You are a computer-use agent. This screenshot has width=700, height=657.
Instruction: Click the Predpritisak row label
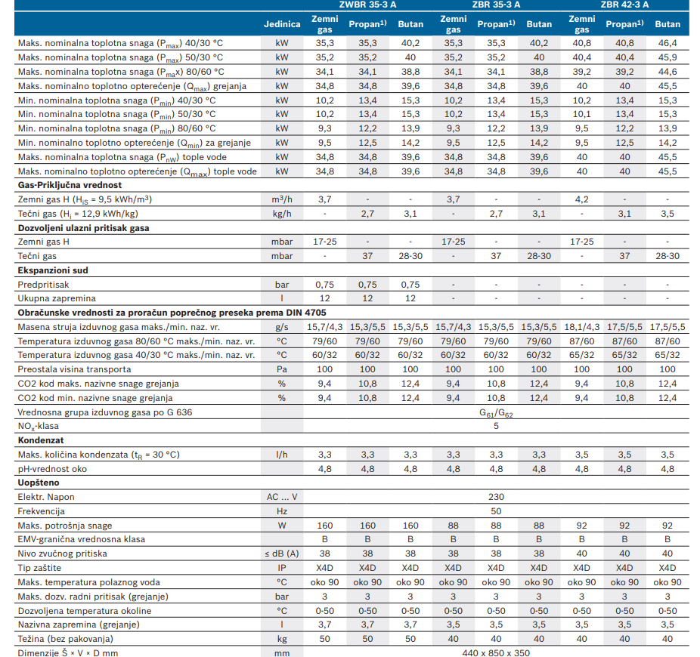(x=45, y=285)
